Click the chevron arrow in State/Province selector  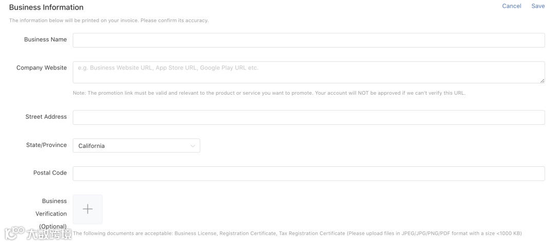(x=192, y=146)
